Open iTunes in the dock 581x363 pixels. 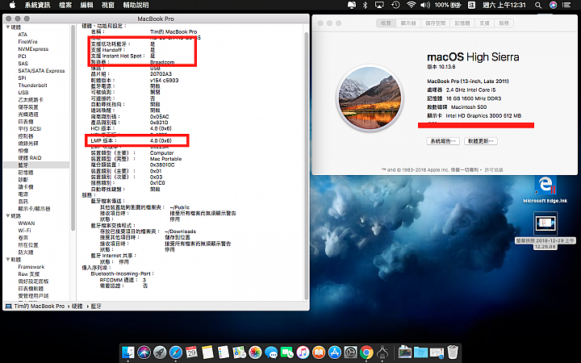click(x=303, y=352)
